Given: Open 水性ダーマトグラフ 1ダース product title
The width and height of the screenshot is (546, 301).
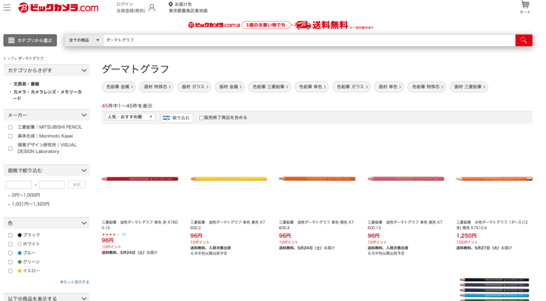Looking at the screenshot, I should pos(492,225).
